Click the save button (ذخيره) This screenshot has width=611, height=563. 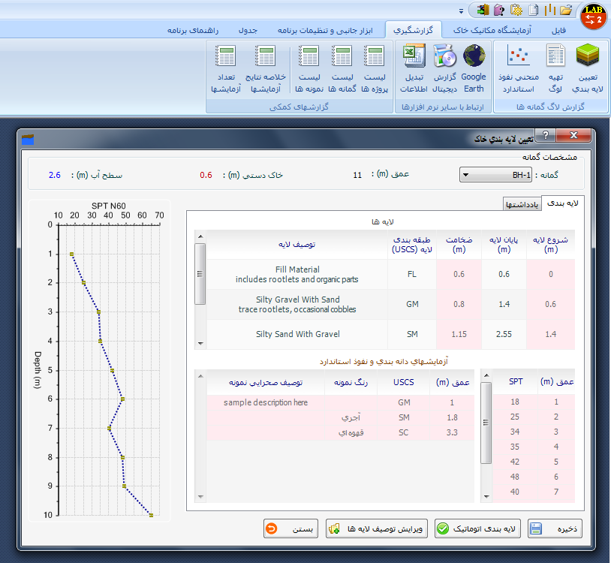[x=555, y=528]
